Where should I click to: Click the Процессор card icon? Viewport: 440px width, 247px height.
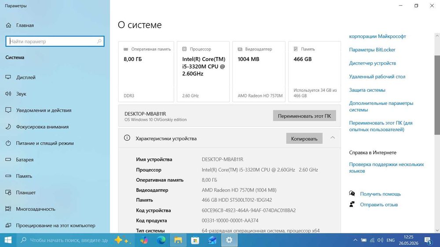(184, 49)
